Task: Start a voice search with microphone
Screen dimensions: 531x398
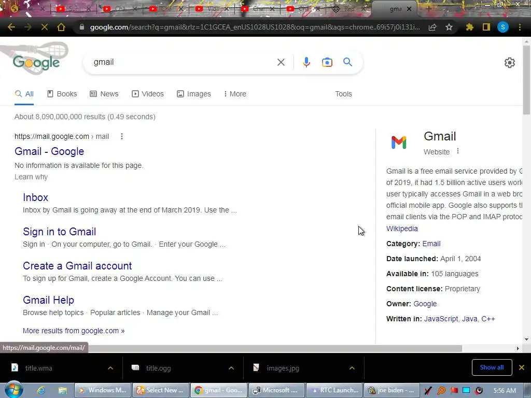Action: (306, 62)
